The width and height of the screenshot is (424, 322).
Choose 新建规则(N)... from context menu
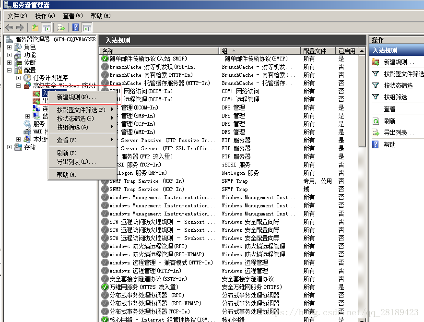point(77,97)
